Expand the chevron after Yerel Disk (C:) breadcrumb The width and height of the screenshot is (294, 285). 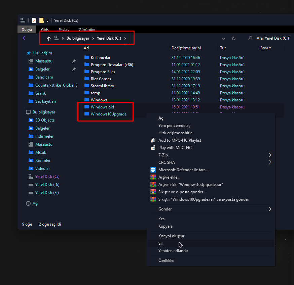click(x=125, y=38)
